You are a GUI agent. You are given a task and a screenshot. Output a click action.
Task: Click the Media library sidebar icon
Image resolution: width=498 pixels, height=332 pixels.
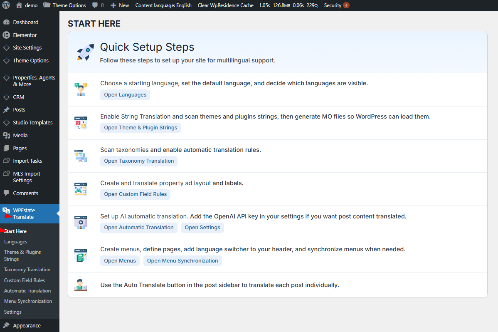click(x=6, y=135)
